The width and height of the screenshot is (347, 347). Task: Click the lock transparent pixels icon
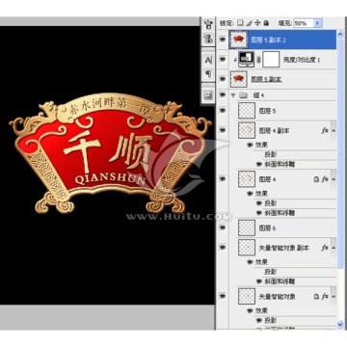240,23
